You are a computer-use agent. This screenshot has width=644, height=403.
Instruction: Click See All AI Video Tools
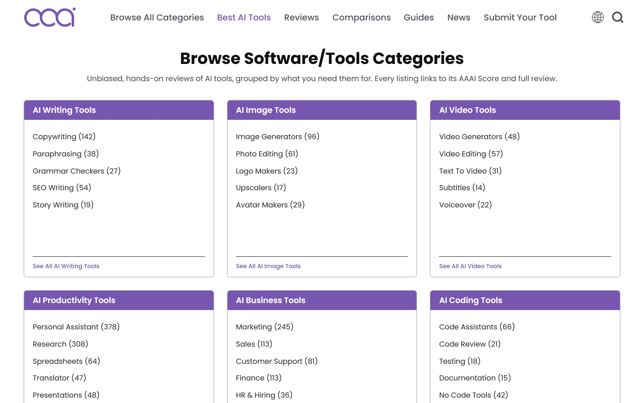tap(470, 266)
